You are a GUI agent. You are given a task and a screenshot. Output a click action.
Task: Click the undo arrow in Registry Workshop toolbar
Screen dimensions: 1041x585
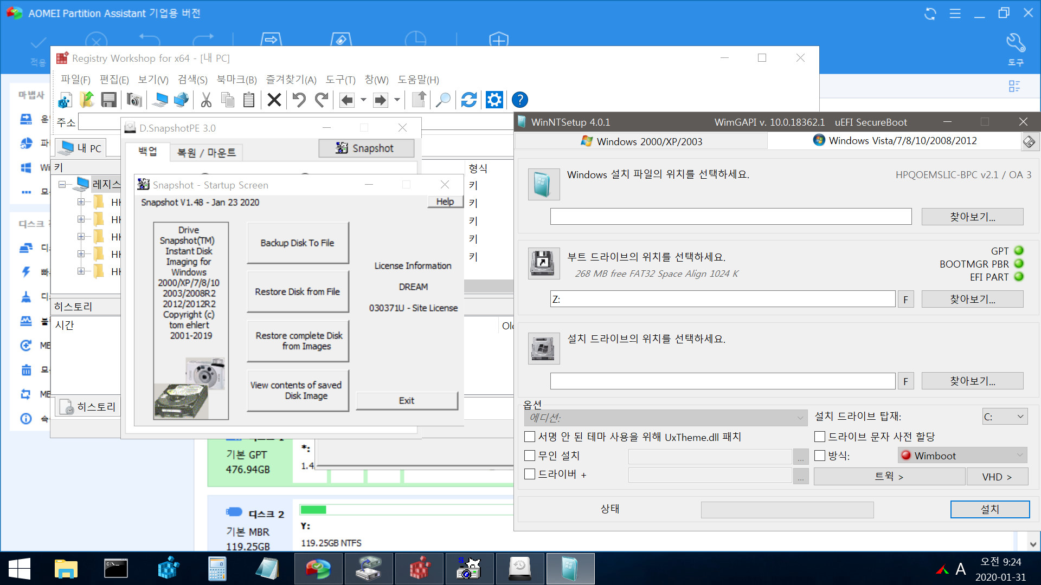coord(299,100)
